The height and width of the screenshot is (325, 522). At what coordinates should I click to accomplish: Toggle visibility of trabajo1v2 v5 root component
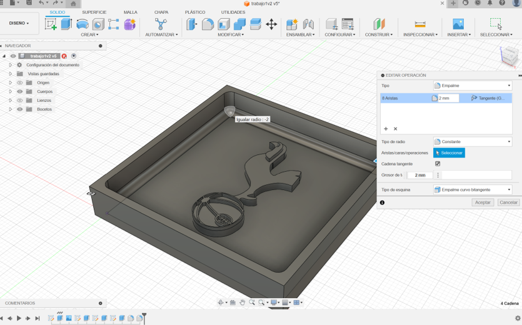tap(13, 56)
